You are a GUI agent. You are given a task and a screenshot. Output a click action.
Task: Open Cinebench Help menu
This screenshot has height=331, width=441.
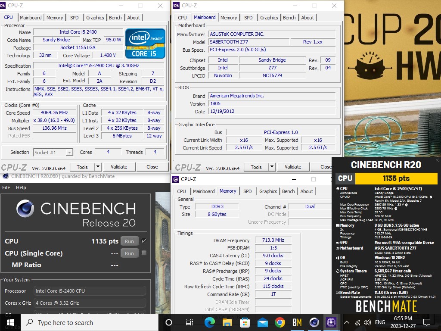21,187
